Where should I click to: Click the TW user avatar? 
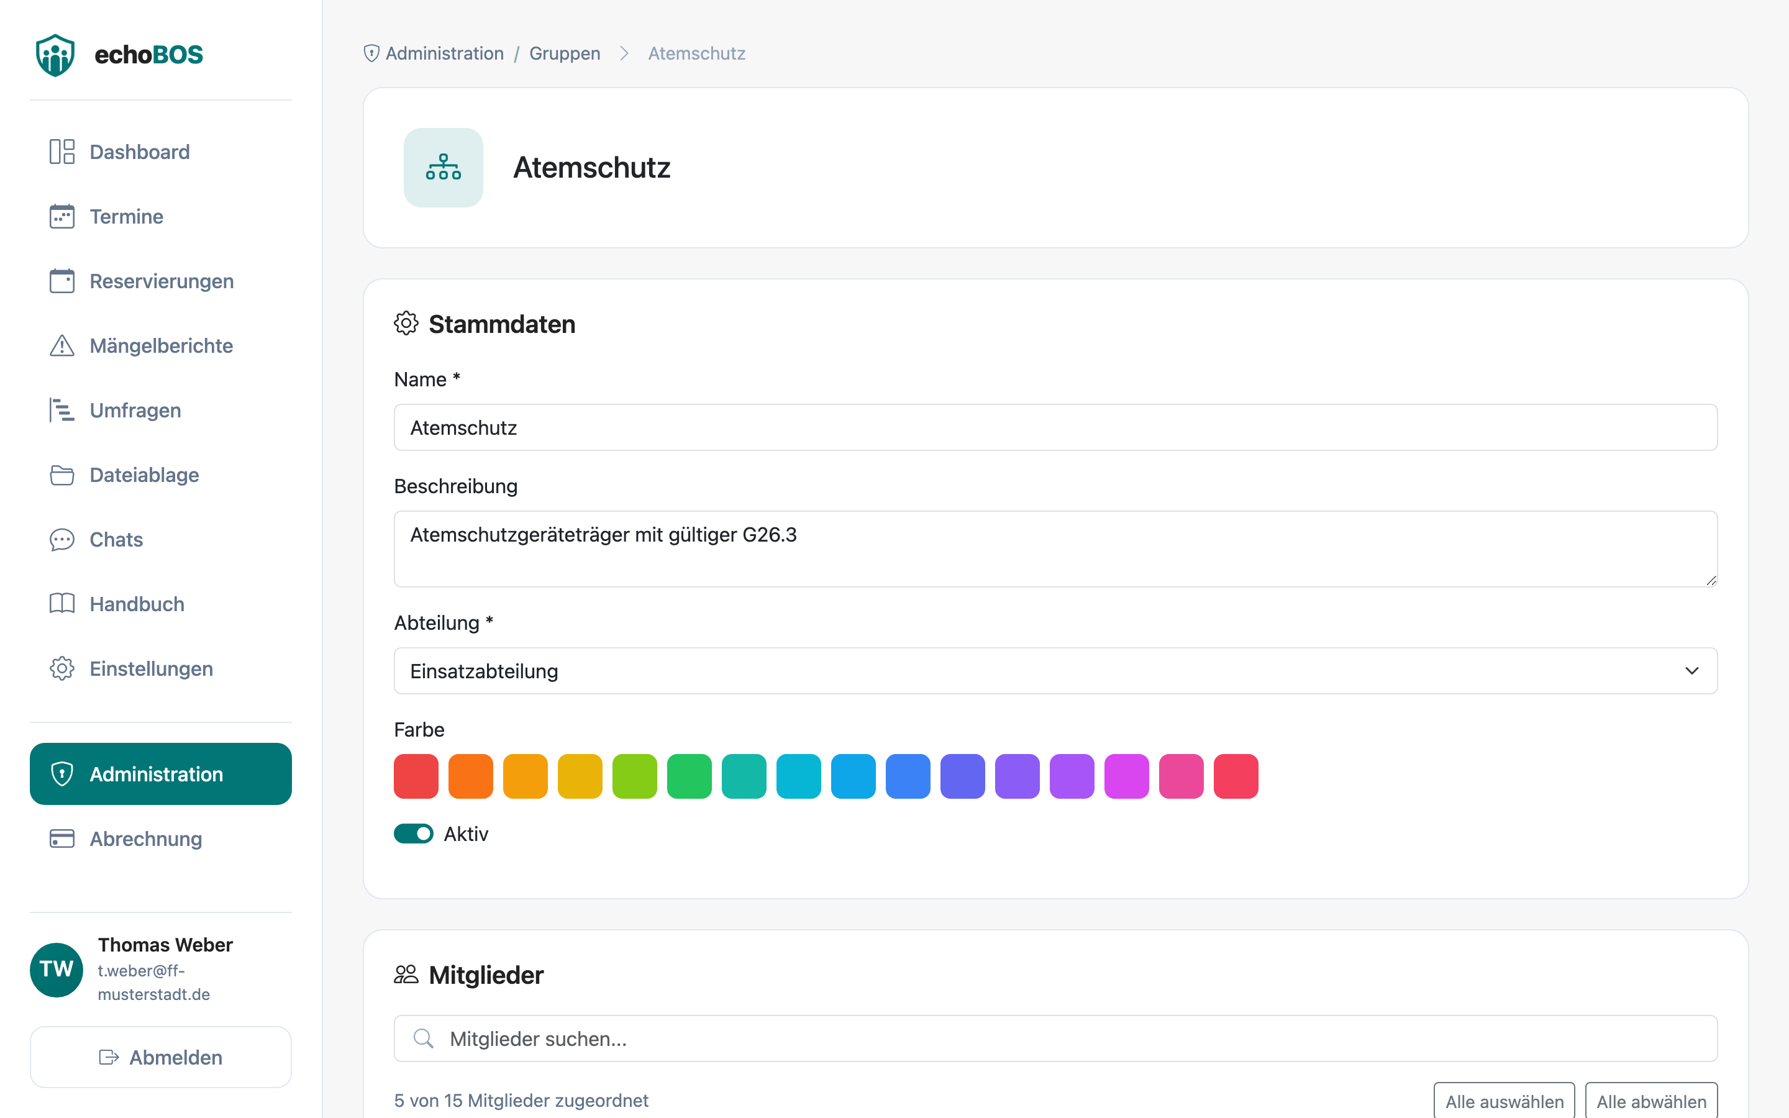[56, 970]
